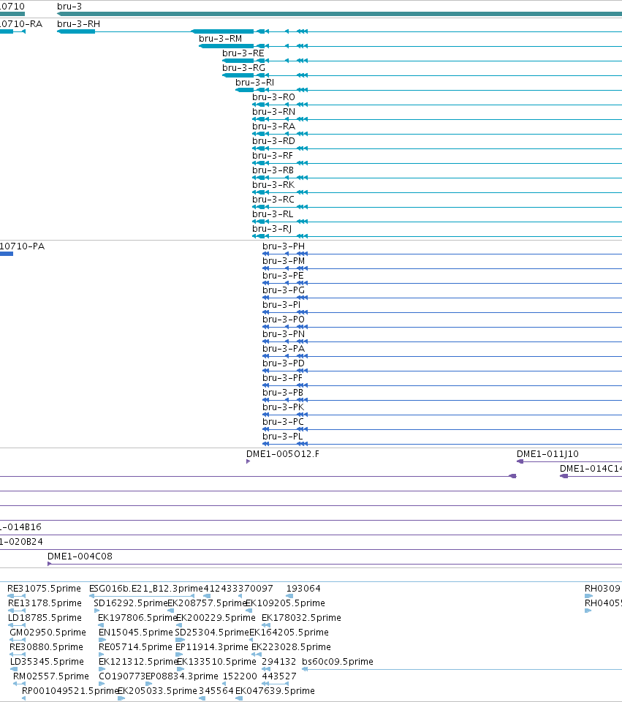The height and width of the screenshot is (702, 622).
Task: Click protein isoform bru-3-PH
Action: (284, 246)
